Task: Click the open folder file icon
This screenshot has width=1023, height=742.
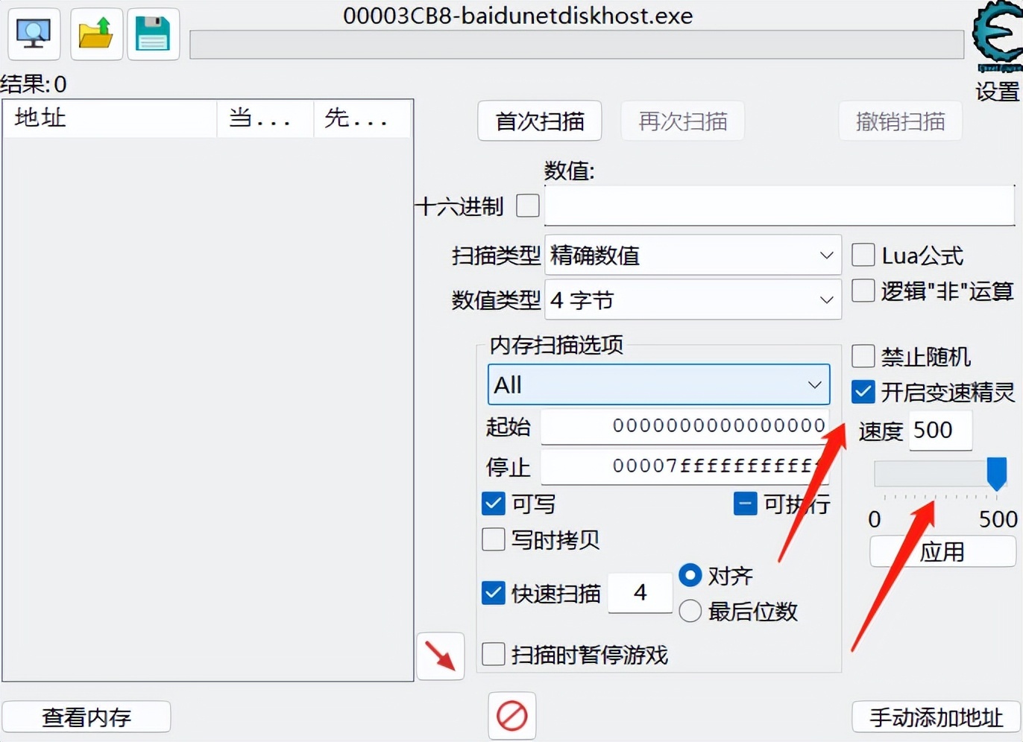Action: pyautogui.click(x=96, y=34)
